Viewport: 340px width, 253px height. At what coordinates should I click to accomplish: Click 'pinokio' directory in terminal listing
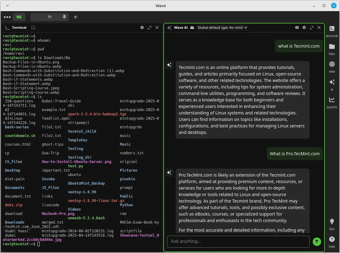click(x=127, y=179)
